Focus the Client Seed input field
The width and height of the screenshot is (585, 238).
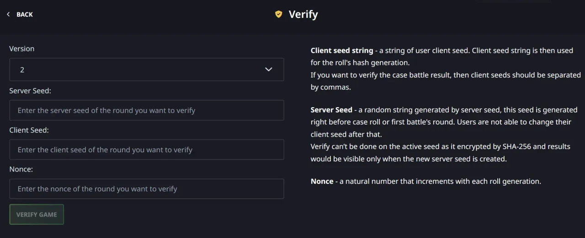(146, 150)
